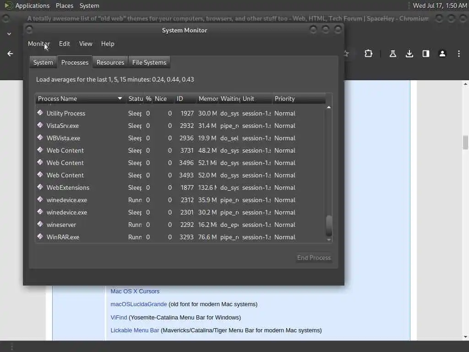Open Chromium tab search chevron

coord(9,34)
